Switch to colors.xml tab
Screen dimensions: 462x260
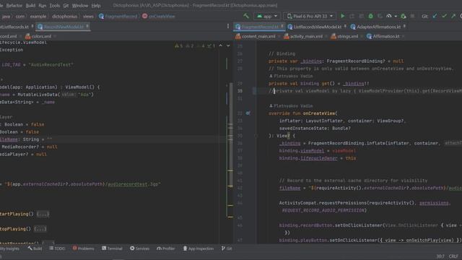click(40, 36)
